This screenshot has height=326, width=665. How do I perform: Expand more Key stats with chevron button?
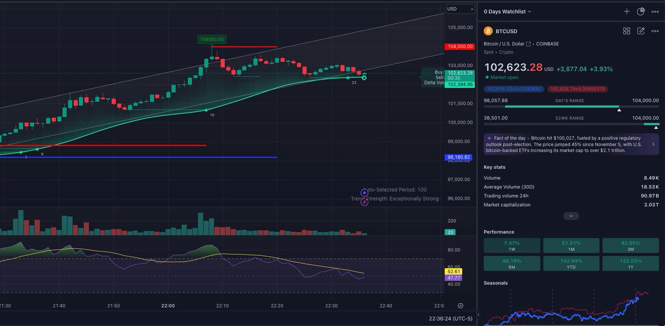[571, 216]
